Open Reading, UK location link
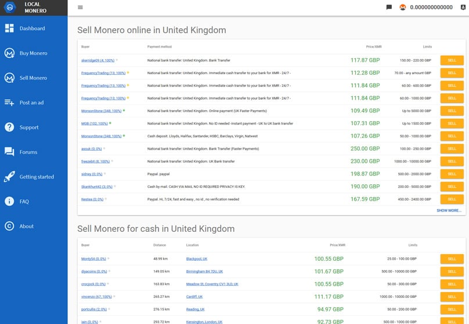 195,310
